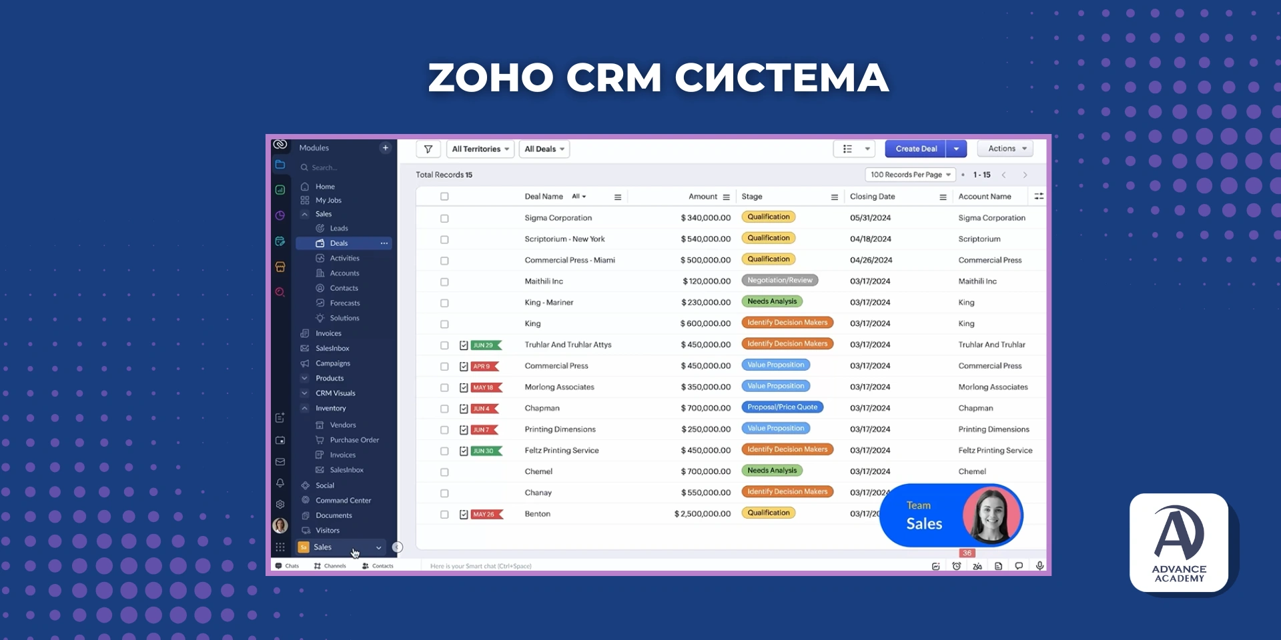Viewport: 1281px width, 640px height.
Task: Open Command Center in sidebar
Action: (x=344, y=501)
